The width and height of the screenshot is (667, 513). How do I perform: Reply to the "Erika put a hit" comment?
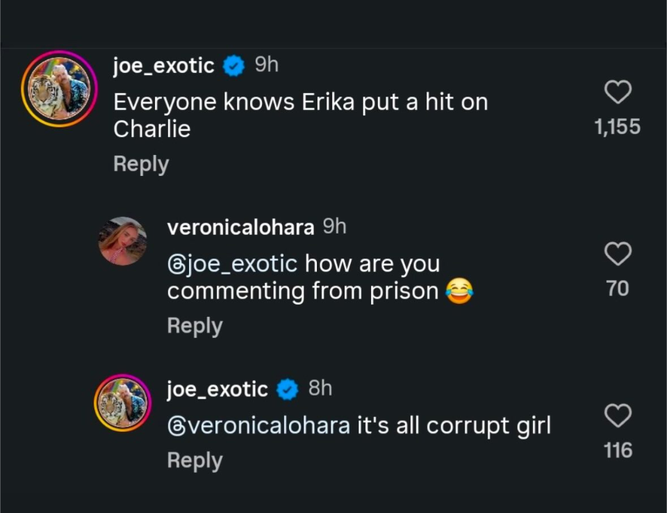(x=141, y=164)
